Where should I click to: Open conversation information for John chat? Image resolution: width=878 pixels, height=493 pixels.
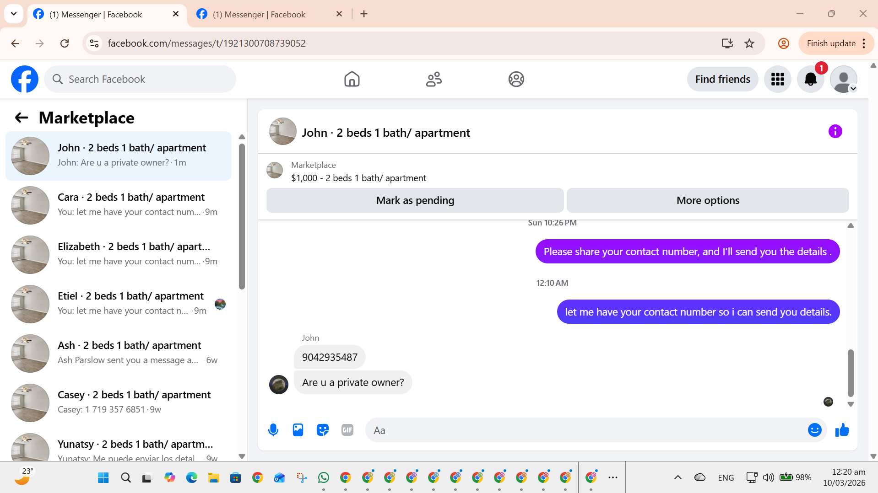pos(835,132)
